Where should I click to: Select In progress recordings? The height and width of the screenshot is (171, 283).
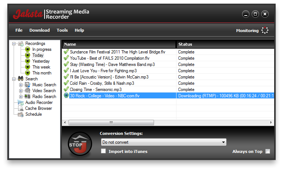[x=42, y=49]
